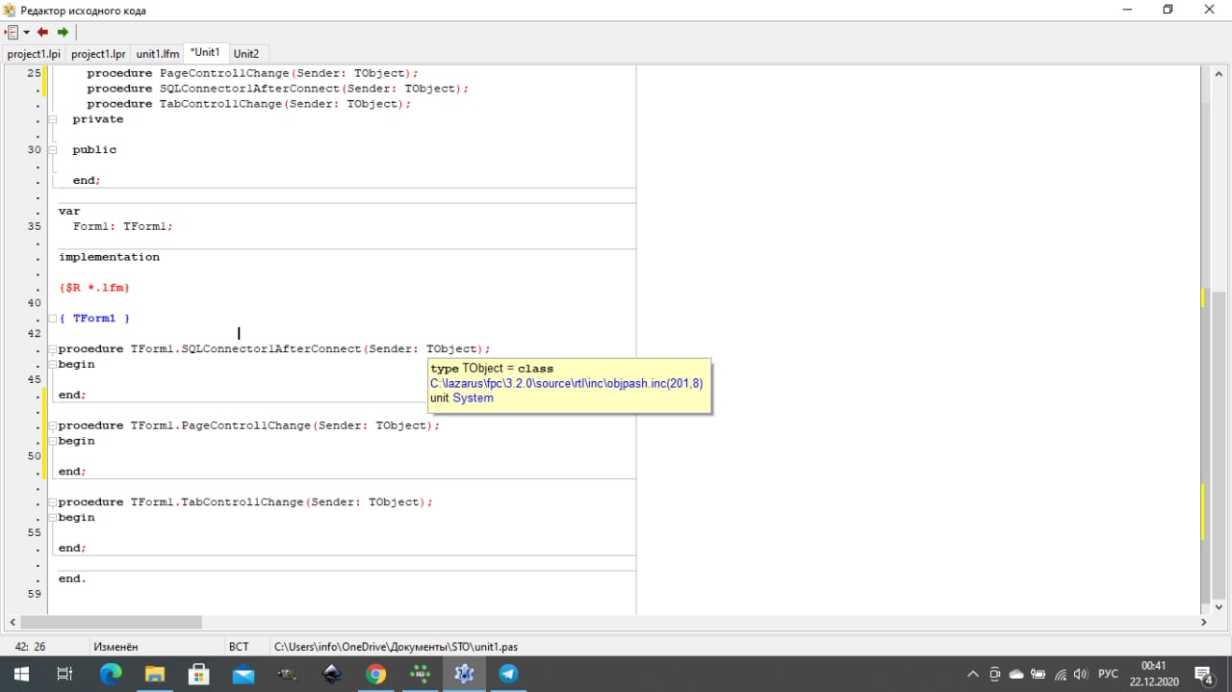
Task: Expand the jump history dropdown arrow
Action: pyautogui.click(x=26, y=33)
